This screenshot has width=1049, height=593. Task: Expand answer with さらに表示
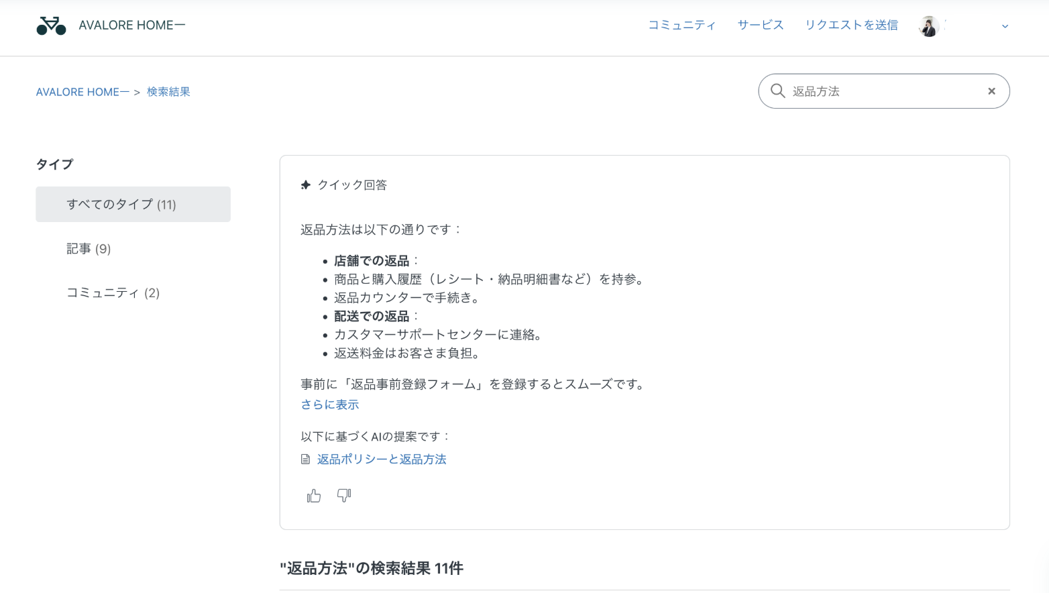tap(329, 405)
